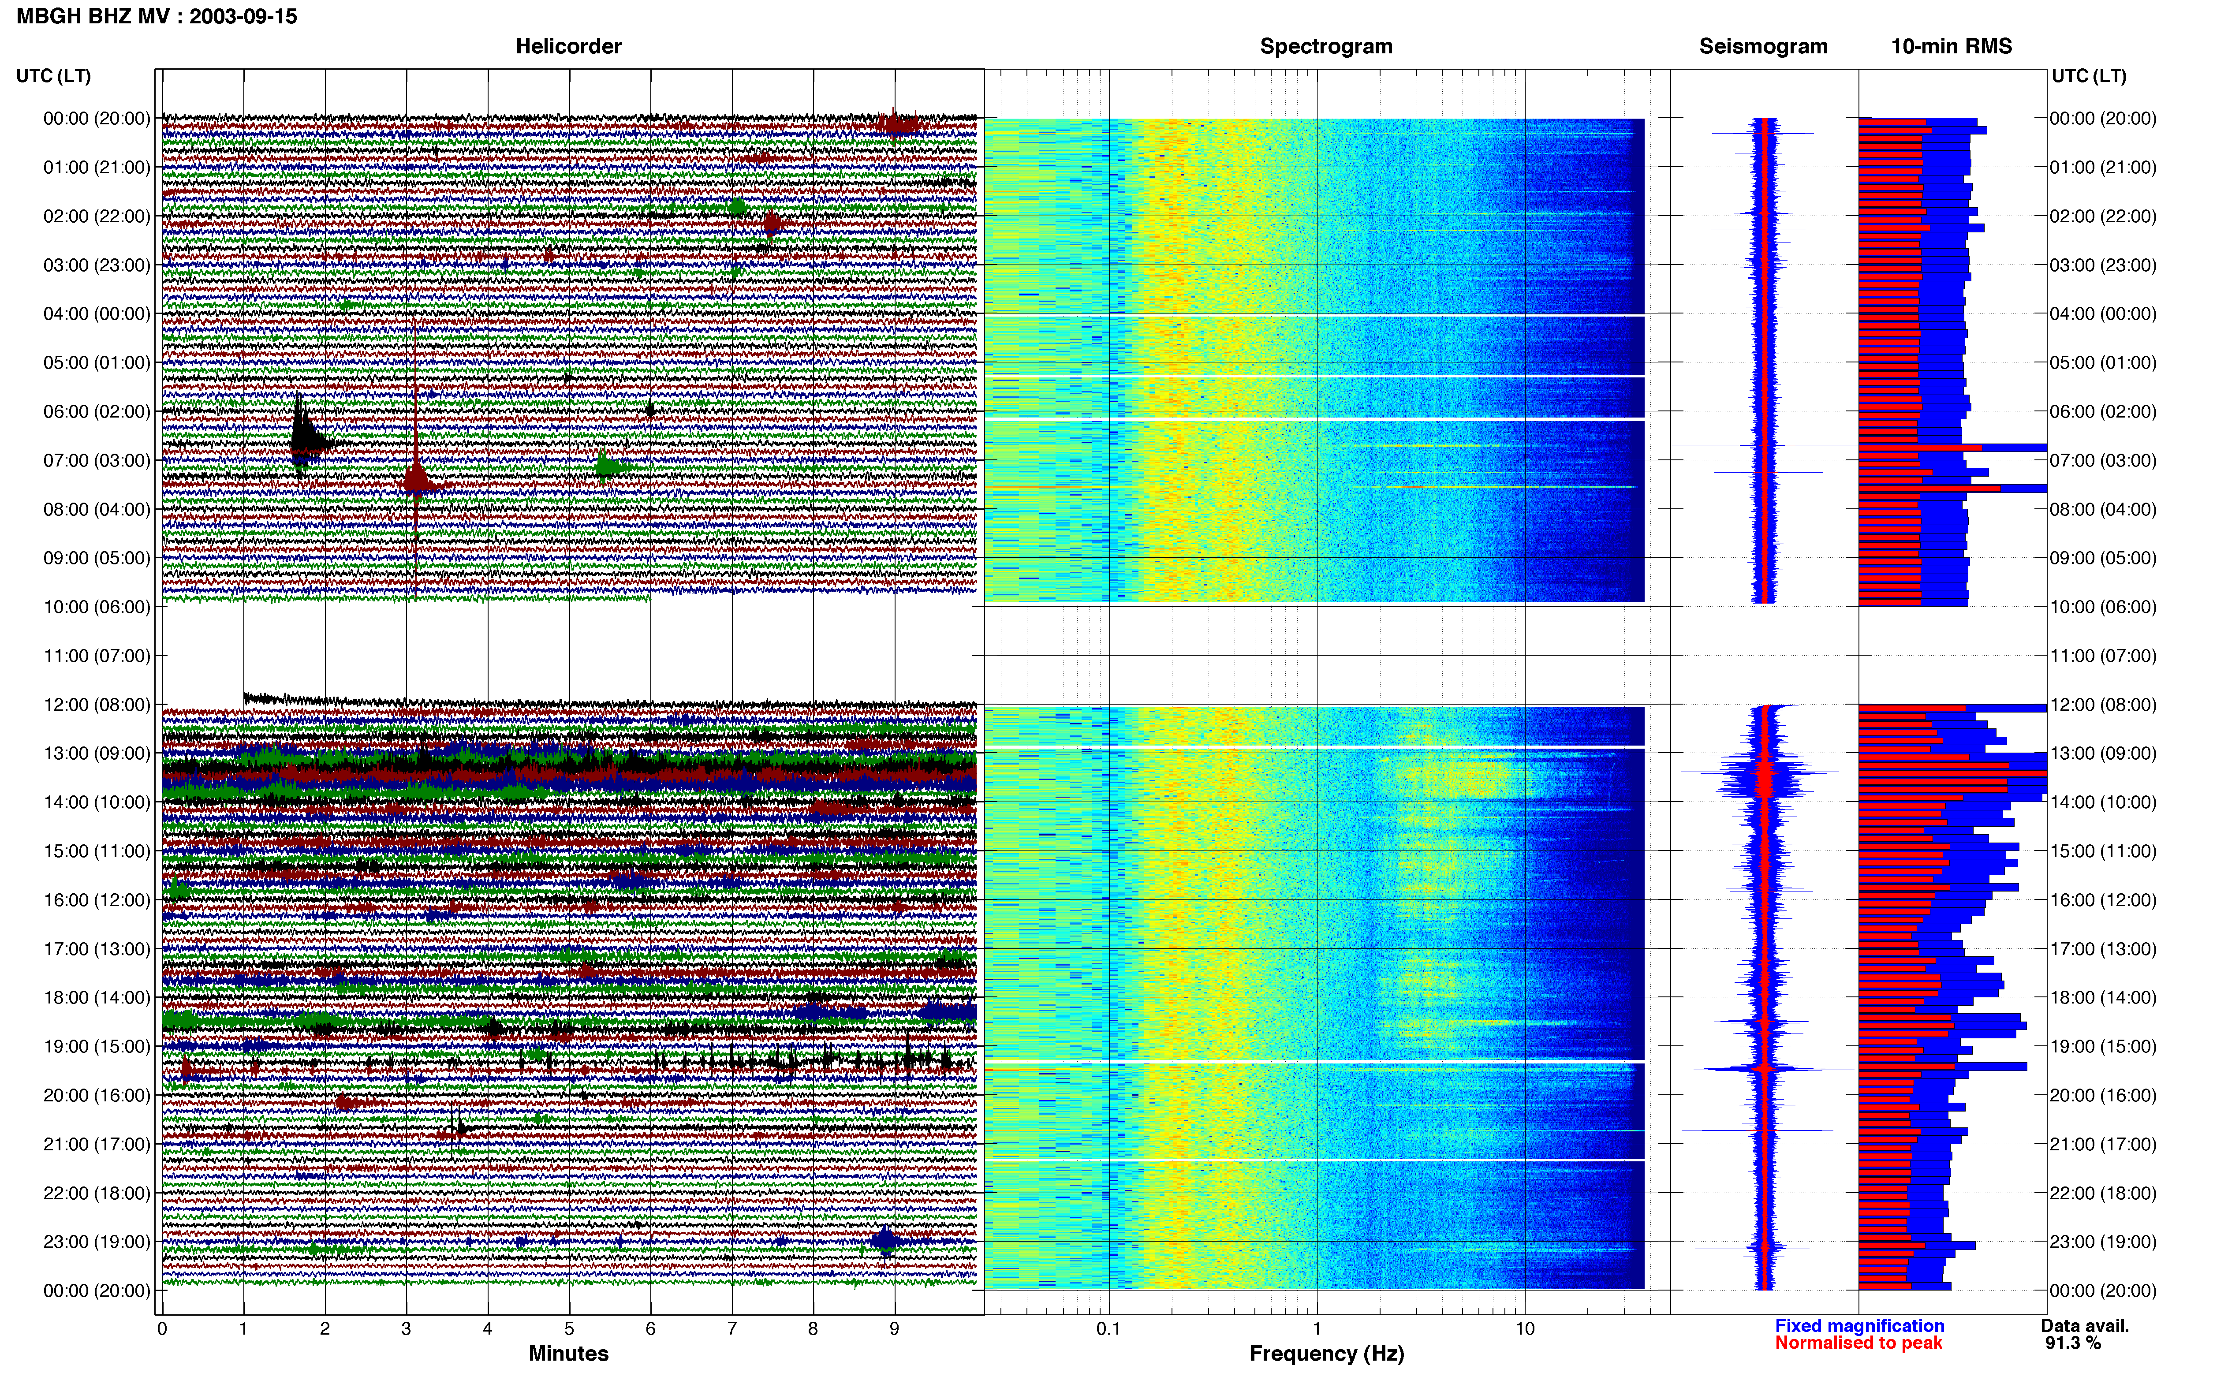Click the high-amplitude tremor band near 13:20 in helicorder
This screenshot has height=1384, width=2213.
click(x=568, y=767)
